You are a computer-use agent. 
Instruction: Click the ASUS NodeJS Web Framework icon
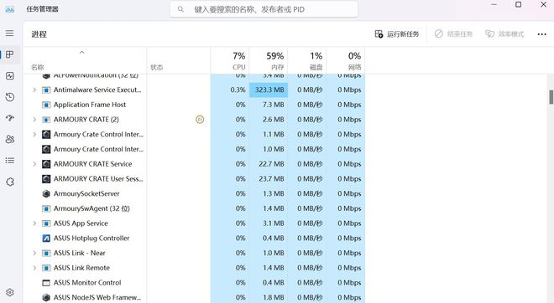[46, 297]
